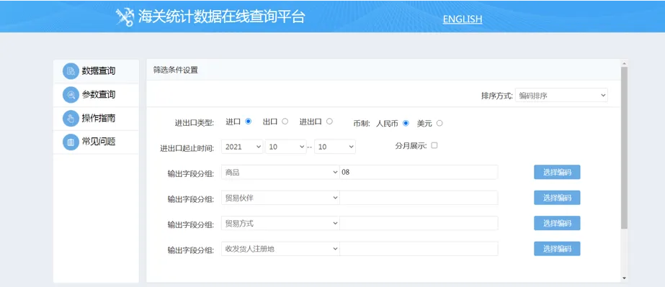Select the 出口 radio button
The height and width of the screenshot is (287, 665).
coord(285,122)
